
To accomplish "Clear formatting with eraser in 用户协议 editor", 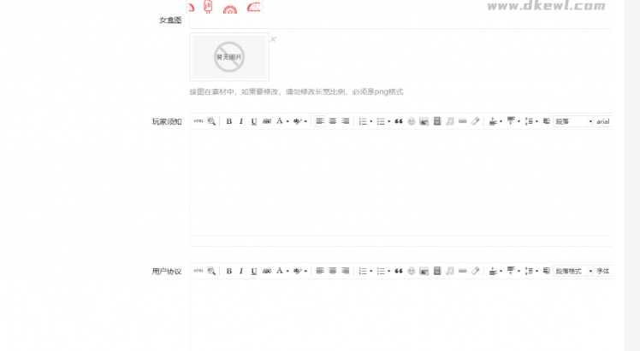I will pos(475,271).
